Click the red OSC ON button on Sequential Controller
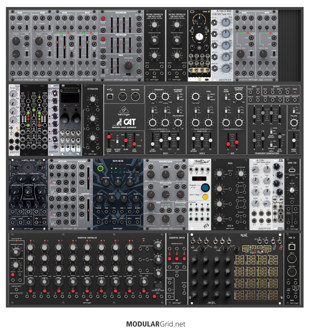This screenshot has width=312, height=330. tap(13, 275)
